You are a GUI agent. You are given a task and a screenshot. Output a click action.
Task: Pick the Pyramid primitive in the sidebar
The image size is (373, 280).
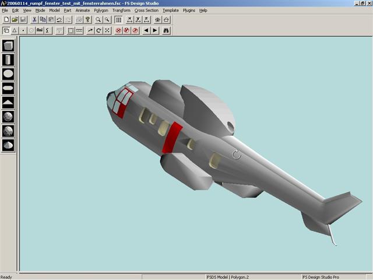8,102
